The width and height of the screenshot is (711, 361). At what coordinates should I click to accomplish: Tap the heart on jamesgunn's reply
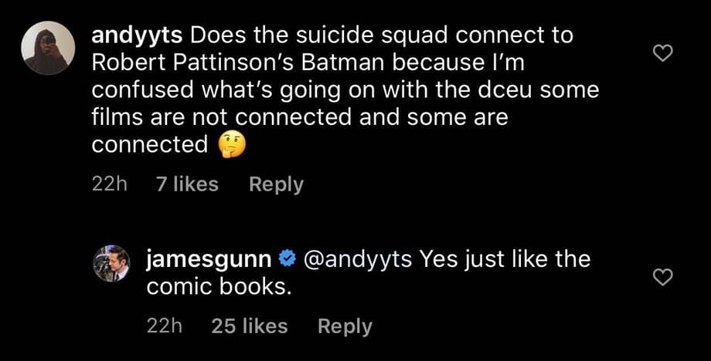[x=663, y=278]
